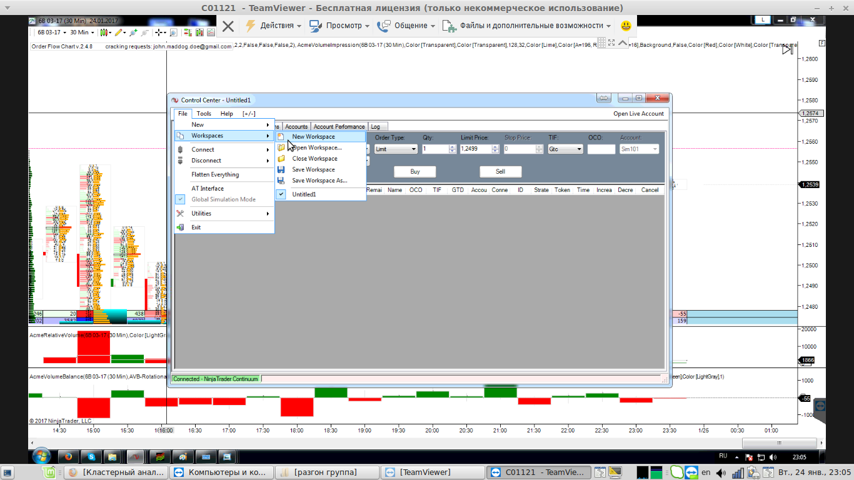The image size is (854, 480).
Task: Click the Save Workspace floppy disk icon
Action: pyautogui.click(x=281, y=169)
